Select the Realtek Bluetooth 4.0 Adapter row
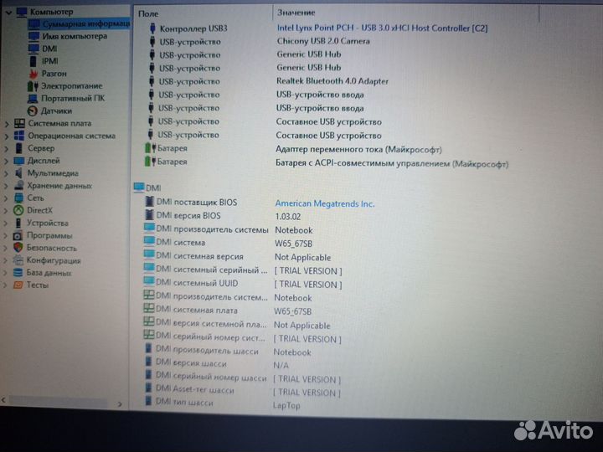The height and width of the screenshot is (452, 603). [332, 81]
